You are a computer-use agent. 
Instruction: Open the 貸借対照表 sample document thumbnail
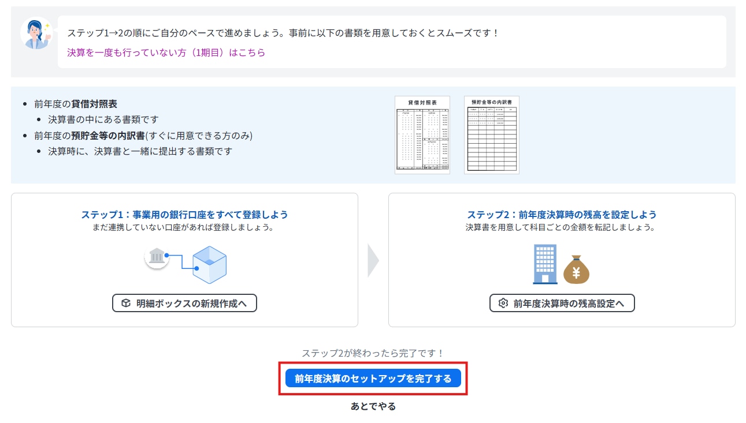(x=422, y=135)
